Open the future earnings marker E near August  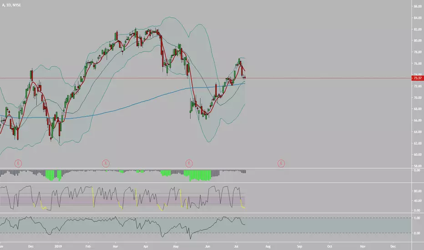coord(281,163)
